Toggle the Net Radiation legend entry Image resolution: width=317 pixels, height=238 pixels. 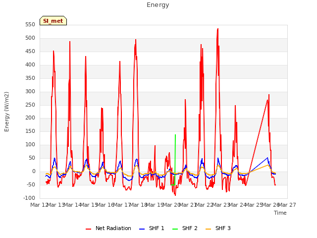click(x=108, y=228)
